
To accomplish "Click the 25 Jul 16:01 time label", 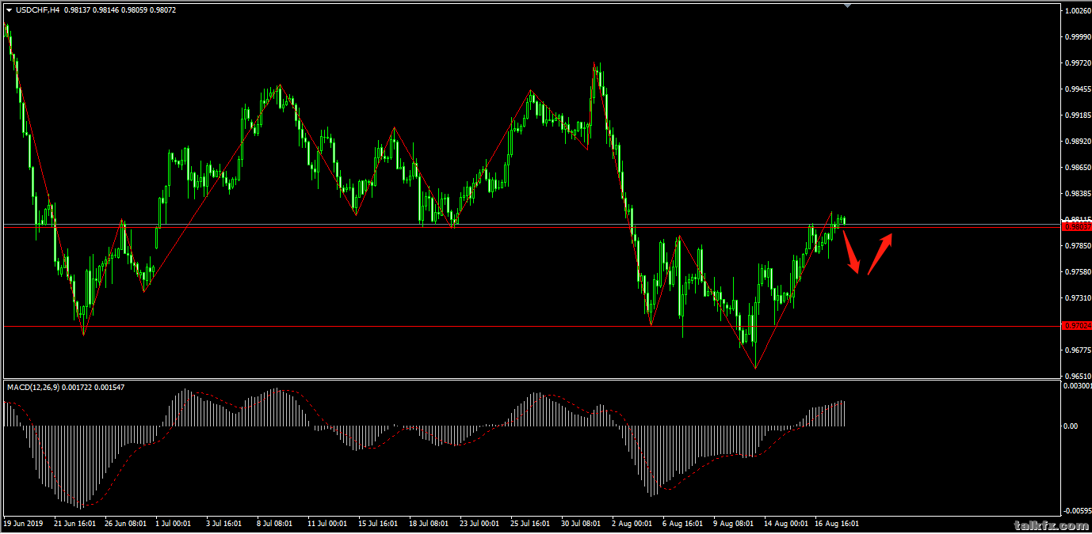I will tap(530, 524).
